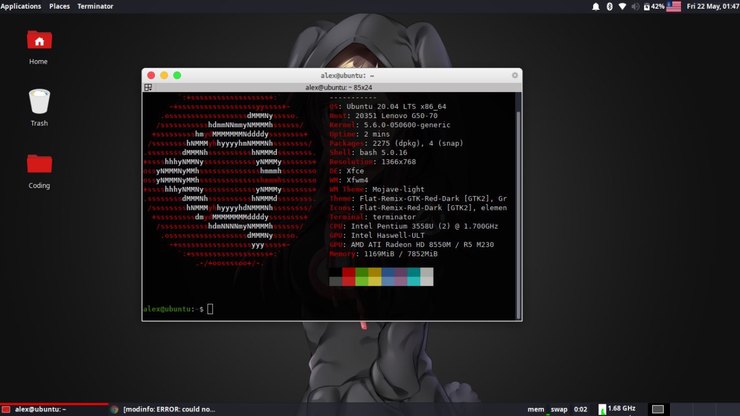Click the DE: Xfce line

point(347,171)
